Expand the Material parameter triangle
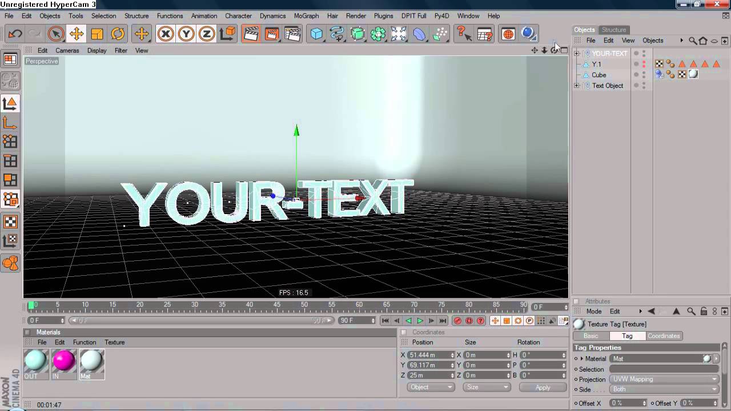 point(582,358)
